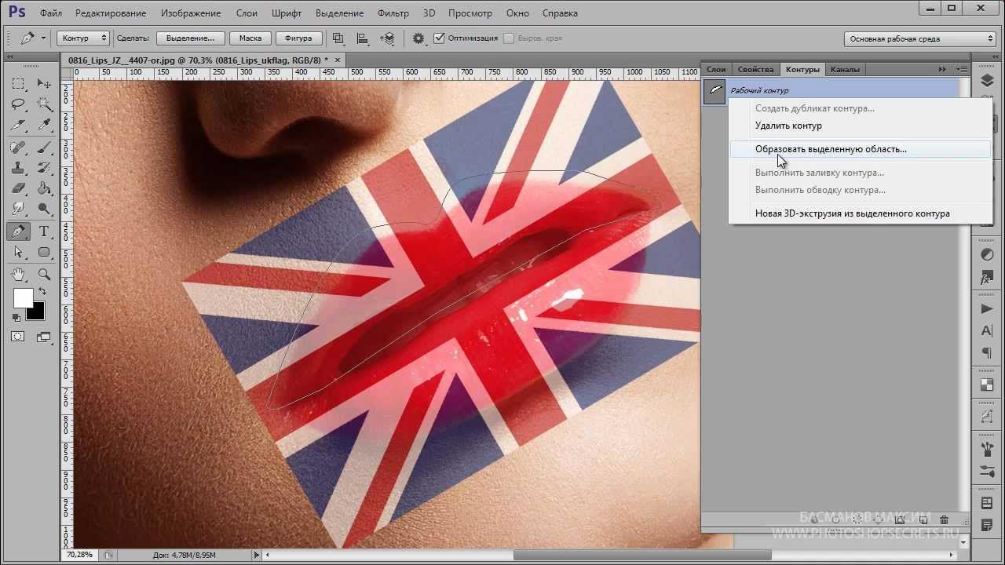The image size is (1005, 565).
Task: Open the Контур mode dropdown
Action: pos(83,38)
